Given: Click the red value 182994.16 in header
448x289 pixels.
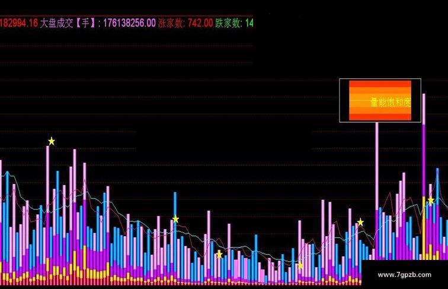Looking at the screenshot, I should (x=19, y=23).
